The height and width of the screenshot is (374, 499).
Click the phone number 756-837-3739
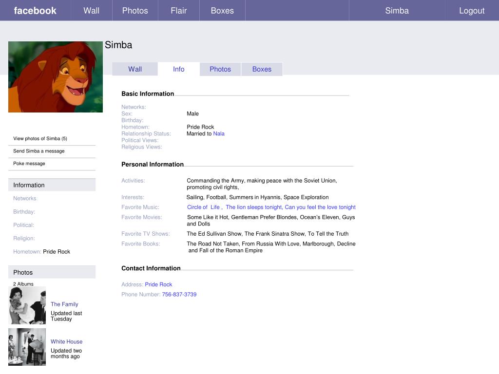pyautogui.click(x=179, y=295)
